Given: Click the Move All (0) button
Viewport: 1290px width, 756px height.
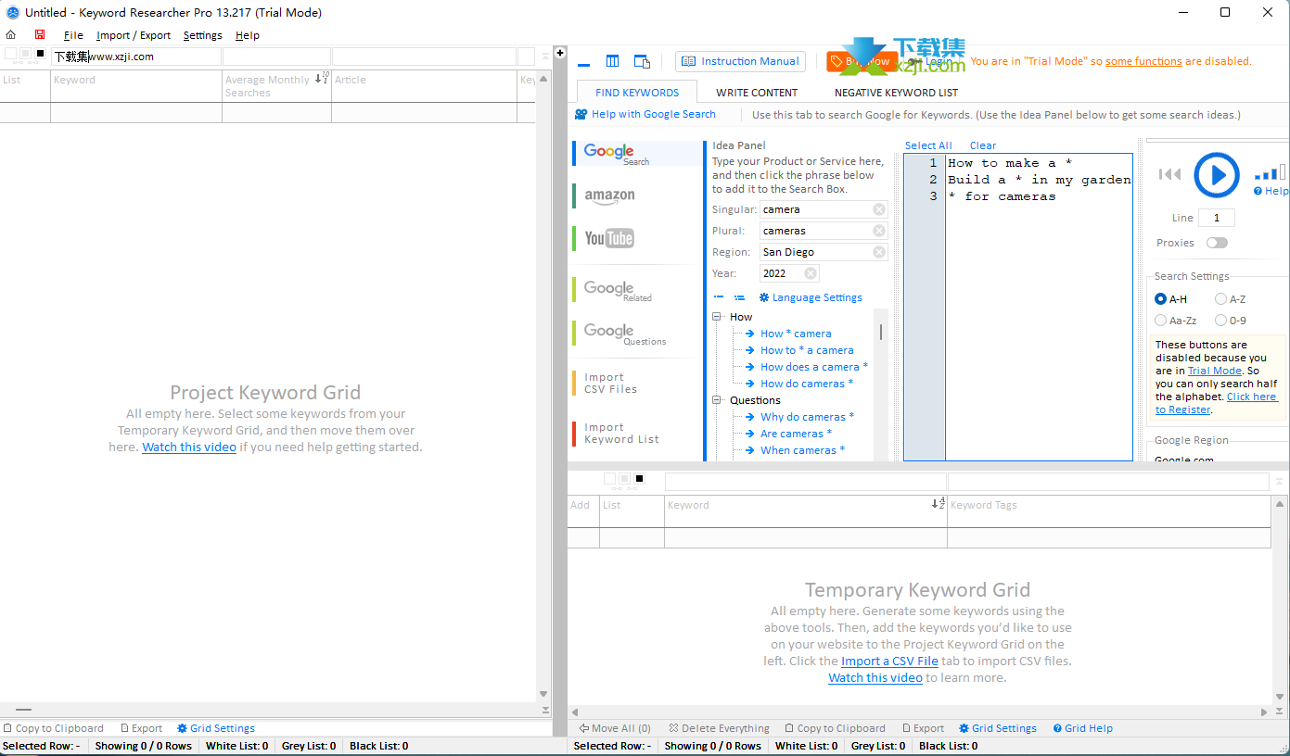Looking at the screenshot, I should pyautogui.click(x=614, y=728).
